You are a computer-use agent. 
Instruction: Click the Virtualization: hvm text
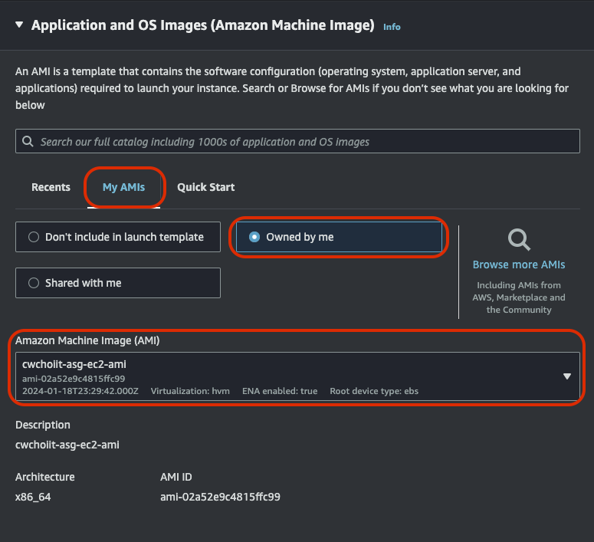[x=190, y=391]
